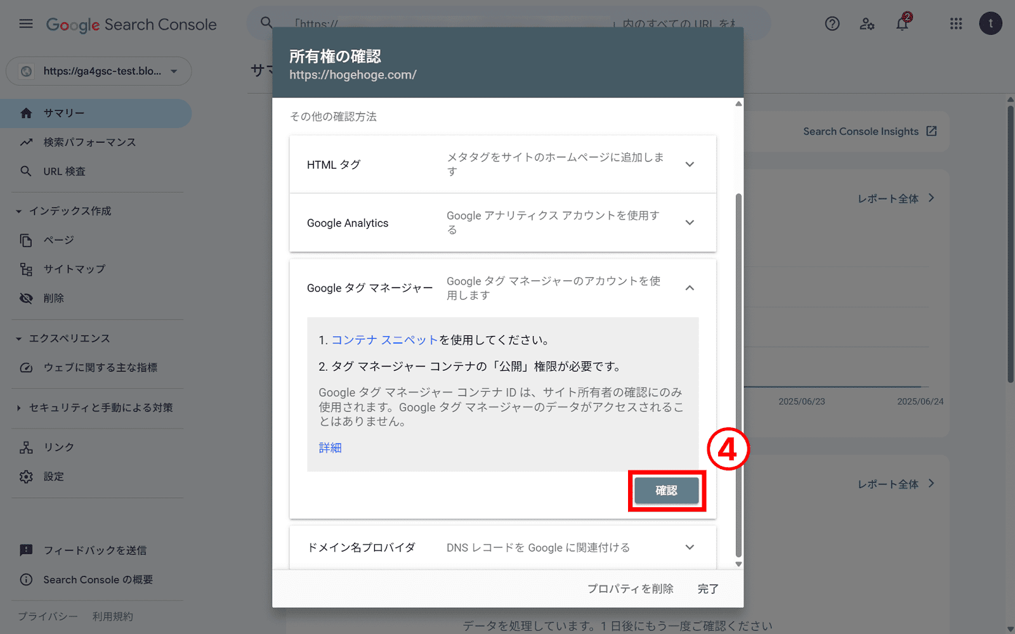Open 設定 with the gear icon
Screen dimensions: 1015x634
click(x=25, y=476)
